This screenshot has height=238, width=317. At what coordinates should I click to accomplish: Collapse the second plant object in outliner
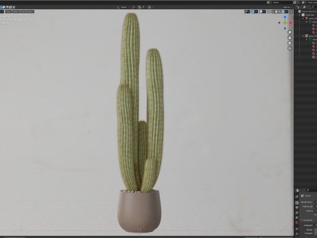303,36
